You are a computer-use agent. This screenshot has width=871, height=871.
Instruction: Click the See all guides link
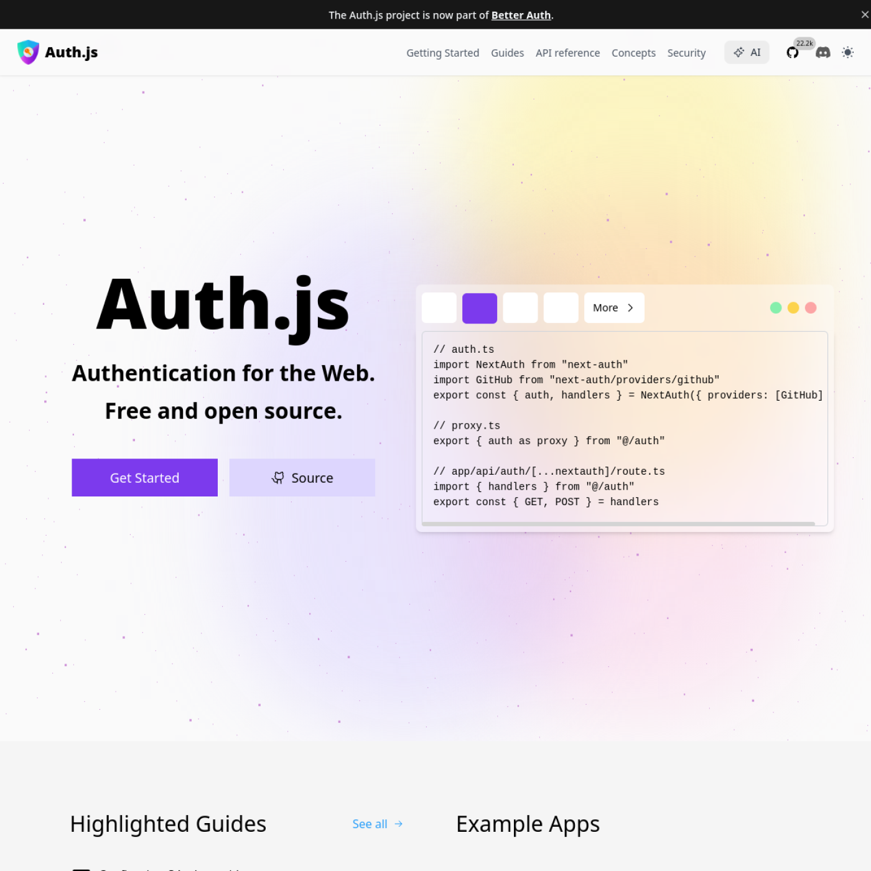point(378,824)
